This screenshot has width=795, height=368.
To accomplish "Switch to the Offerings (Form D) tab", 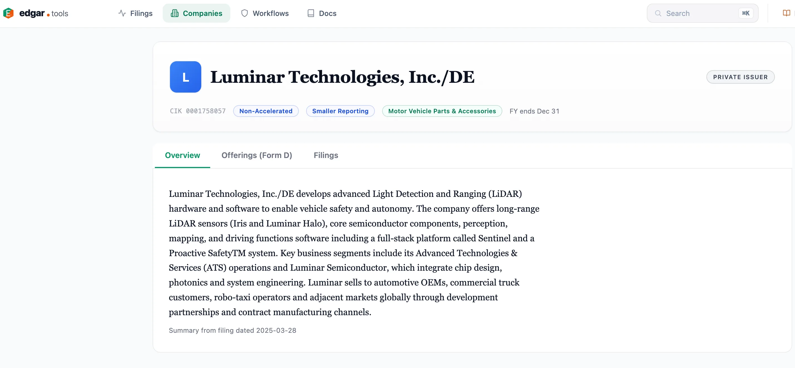I will pyautogui.click(x=257, y=155).
